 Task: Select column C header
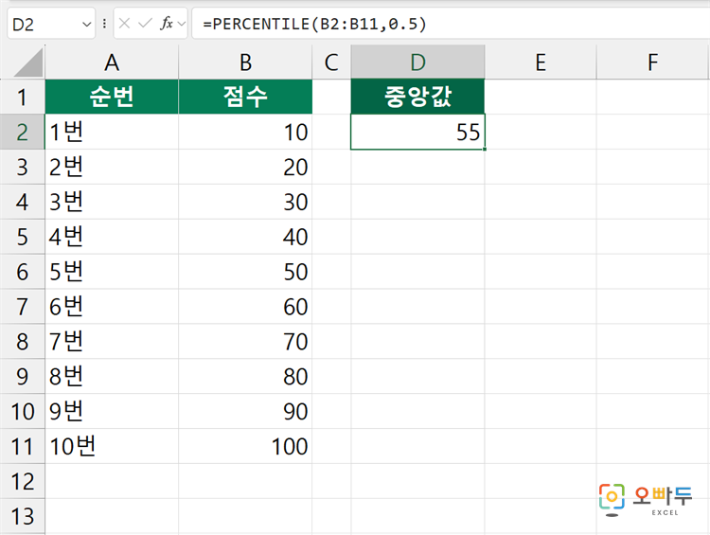tap(331, 62)
